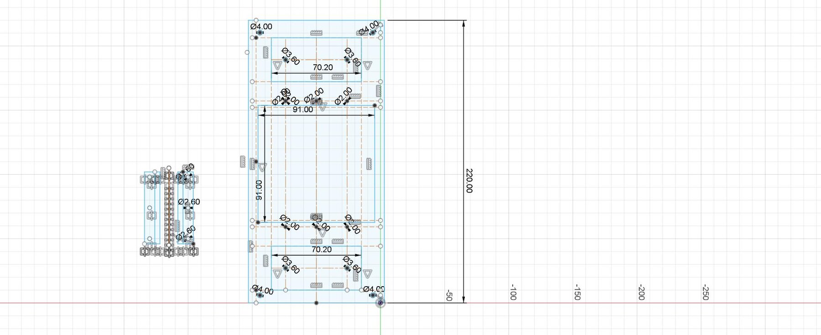
Task: Select the bottom-left Ø4.00 diameter label
Action: (263, 290)
